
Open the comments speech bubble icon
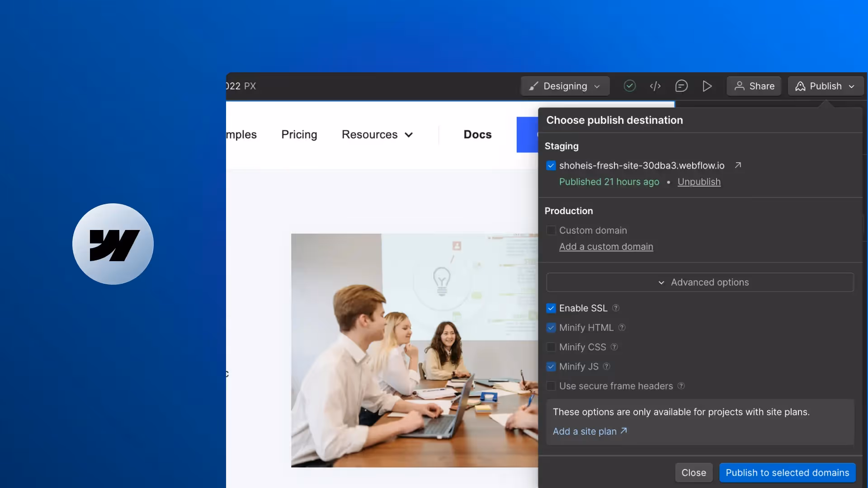(x=681, y=86)
